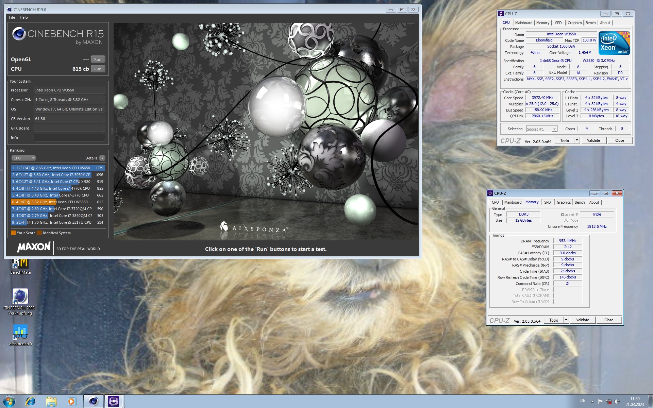The image size is (653, 408).
Task: Click Validate in top CPU-Z window
Action: pos(593,140)
